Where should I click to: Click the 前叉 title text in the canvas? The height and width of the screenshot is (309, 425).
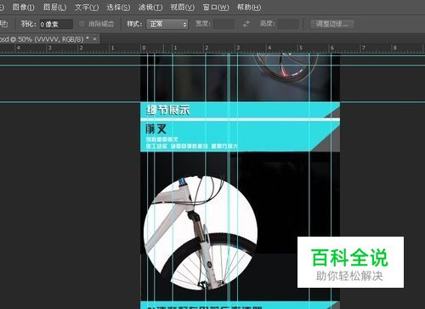tap(156, 129)
